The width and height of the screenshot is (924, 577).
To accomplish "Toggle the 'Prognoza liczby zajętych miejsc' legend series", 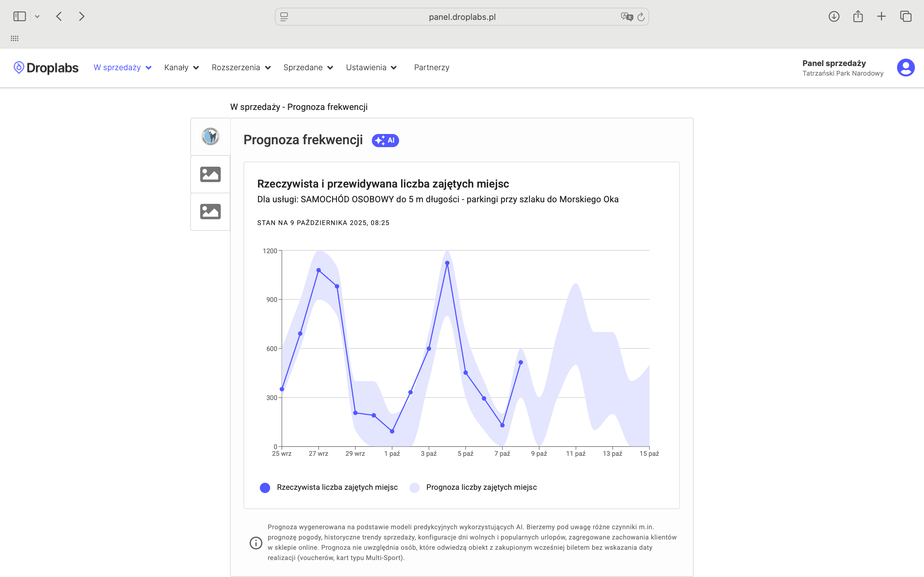I will 474,487.
